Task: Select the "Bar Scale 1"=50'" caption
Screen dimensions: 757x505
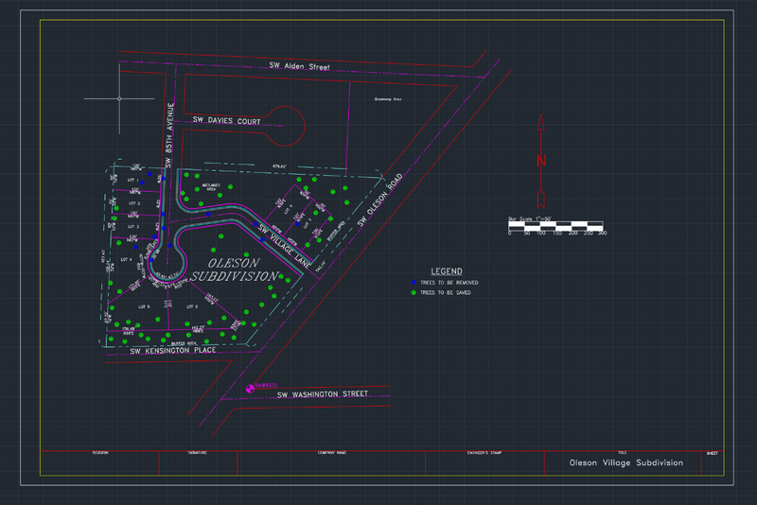Action: click(530, 219)
